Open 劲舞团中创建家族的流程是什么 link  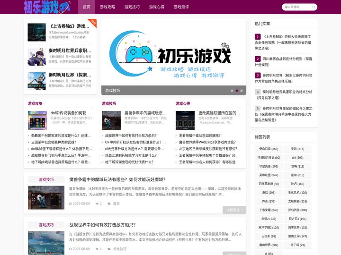click(61, 136)
